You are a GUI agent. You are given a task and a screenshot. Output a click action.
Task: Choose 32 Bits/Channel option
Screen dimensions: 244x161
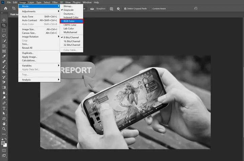pos(72,45)
